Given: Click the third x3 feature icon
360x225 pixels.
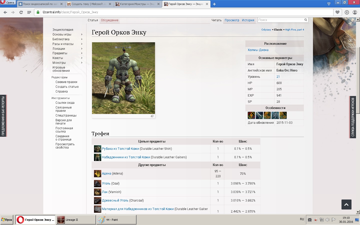Looking at the screenshot, I should (267, 115).
